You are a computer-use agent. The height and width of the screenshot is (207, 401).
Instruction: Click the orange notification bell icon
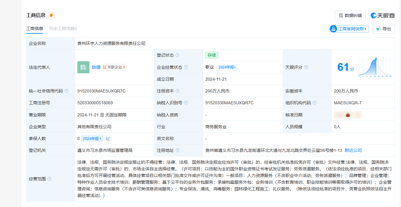point(51,15)
